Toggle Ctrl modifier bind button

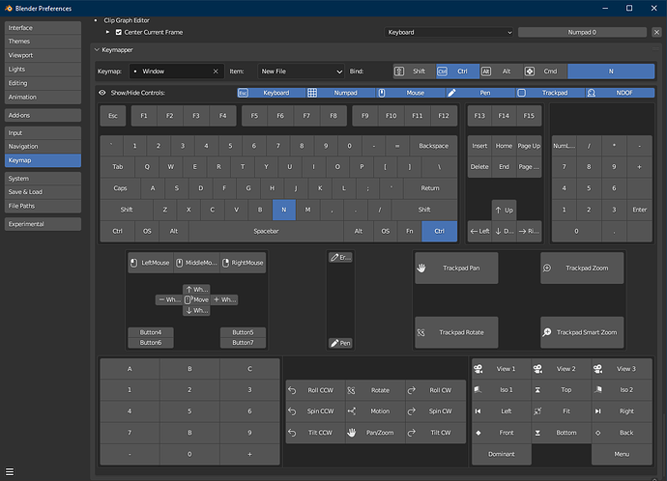coord(457,71)
